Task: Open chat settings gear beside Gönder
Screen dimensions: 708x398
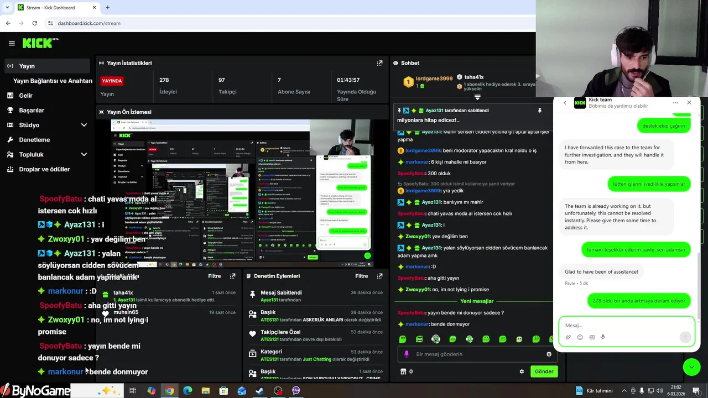Action: click(x=522, y=371)
